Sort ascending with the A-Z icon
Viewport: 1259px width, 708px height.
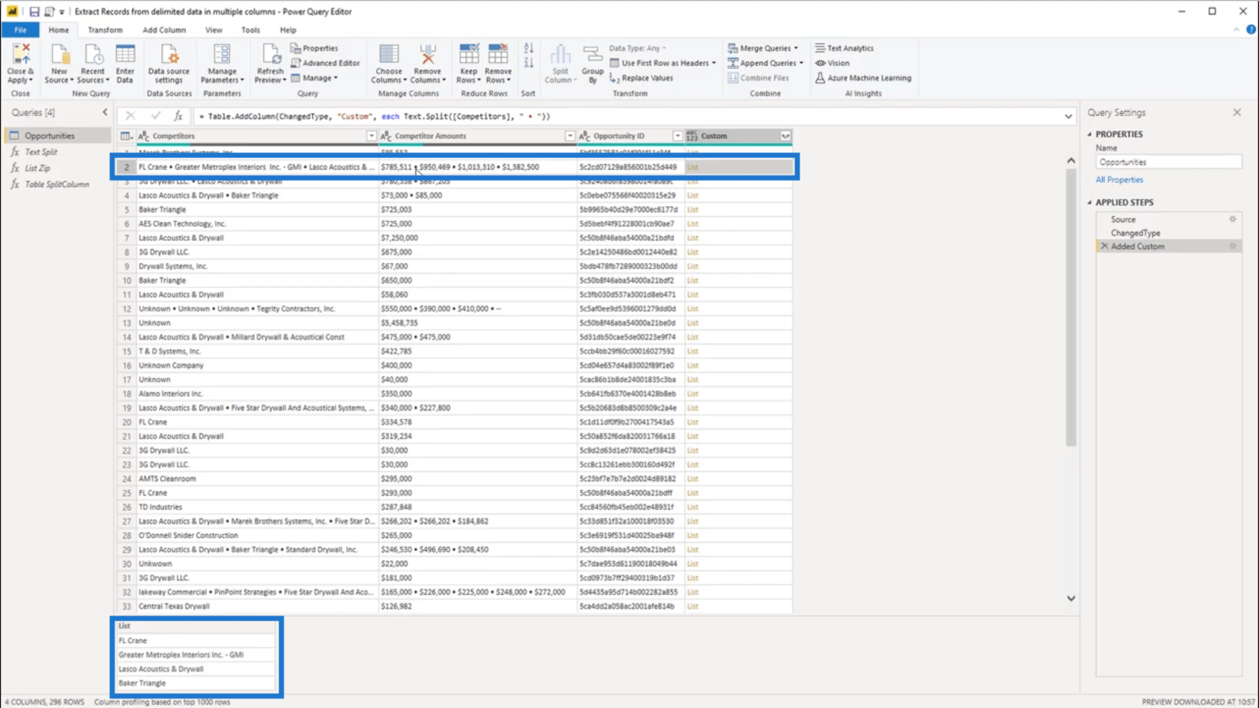[x=528, y=49]
